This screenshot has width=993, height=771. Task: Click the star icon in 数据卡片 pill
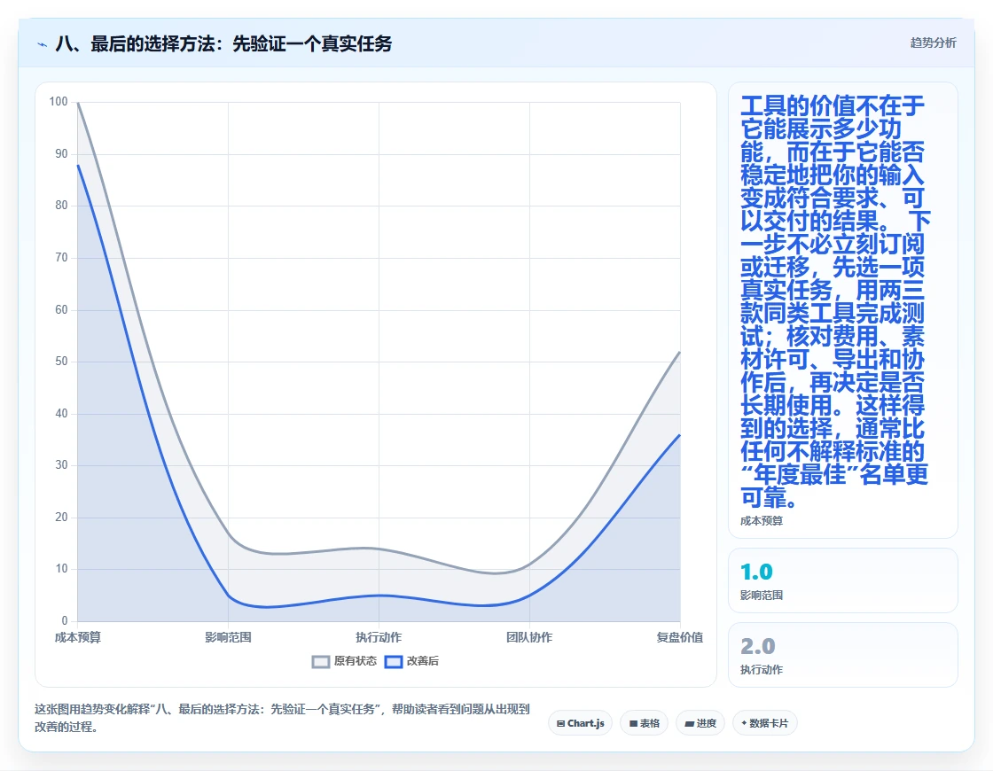744,723
